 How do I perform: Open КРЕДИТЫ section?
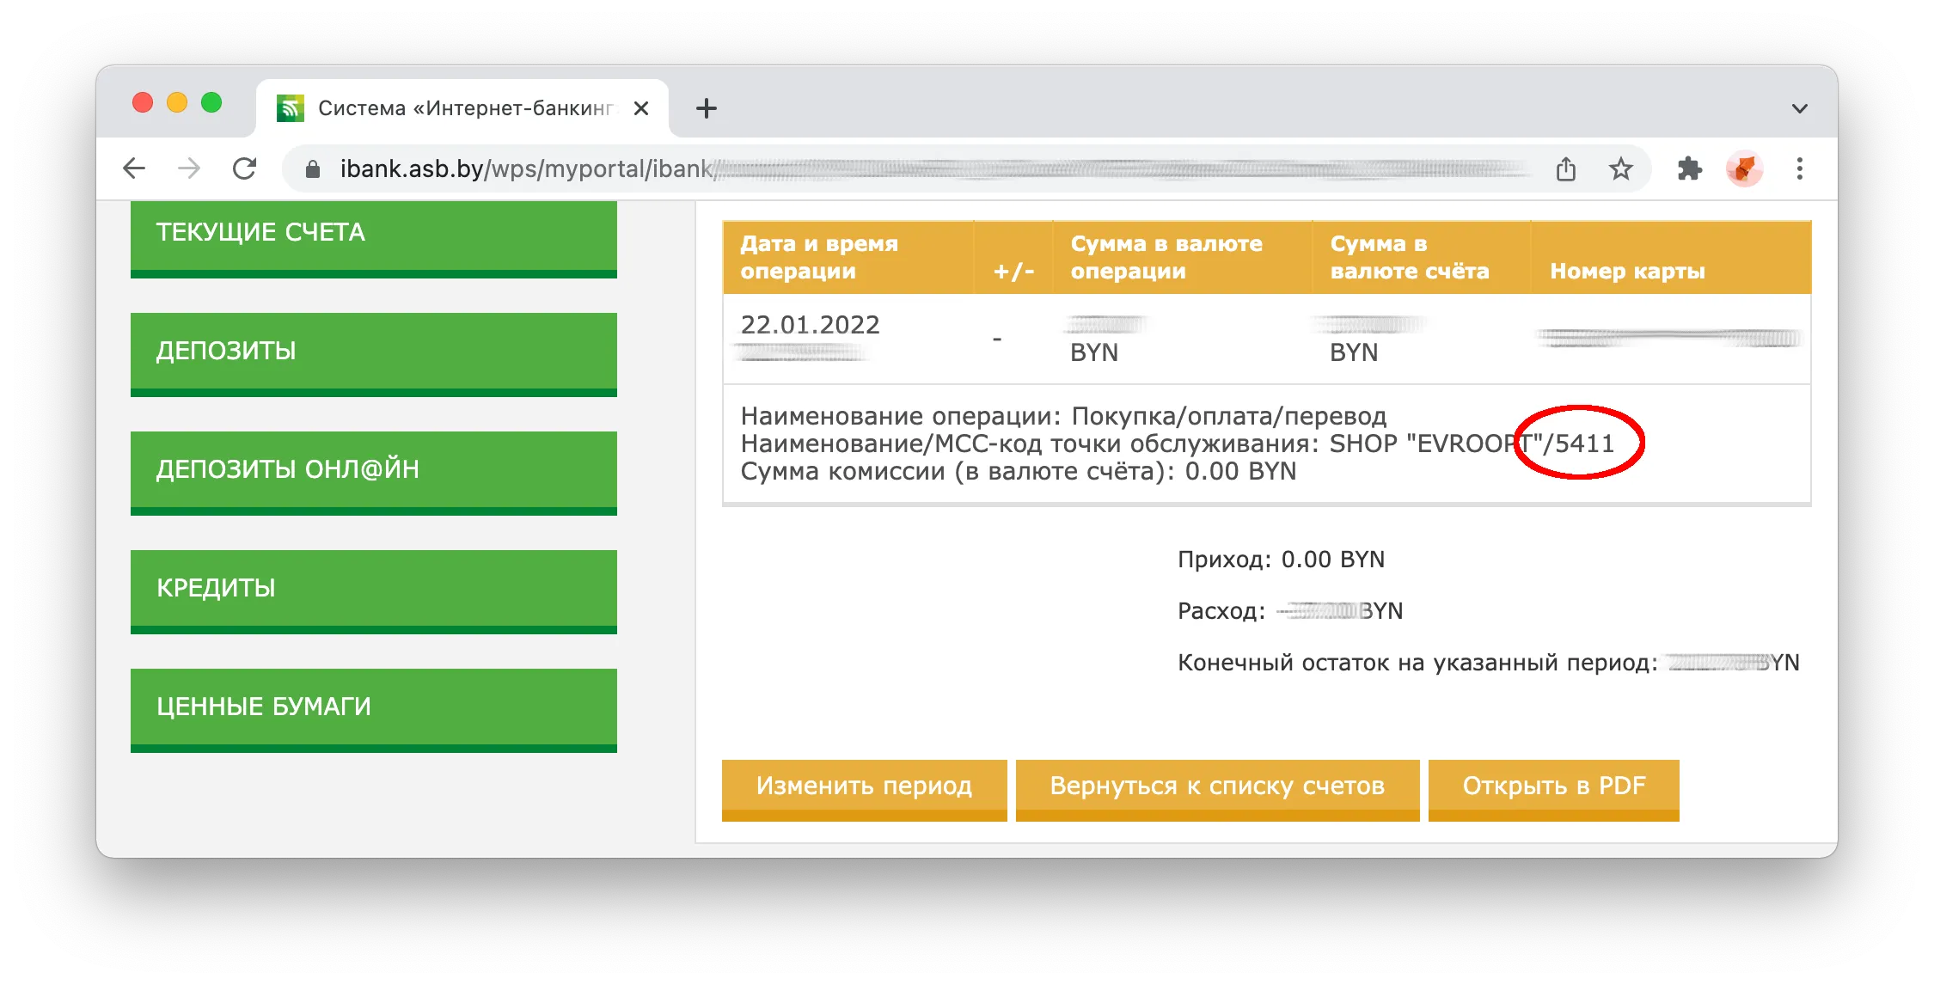click(374, 591)
